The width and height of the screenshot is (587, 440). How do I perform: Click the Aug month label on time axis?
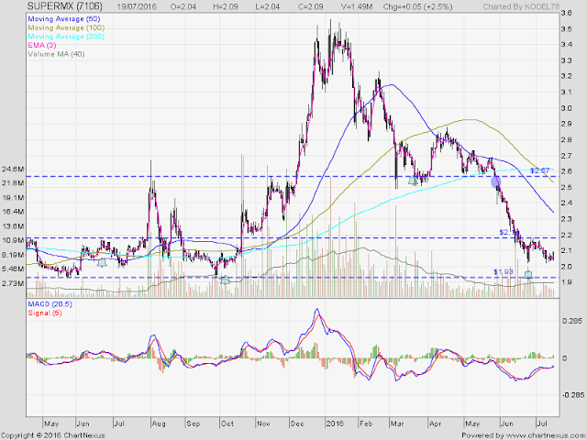coord(159,423)
